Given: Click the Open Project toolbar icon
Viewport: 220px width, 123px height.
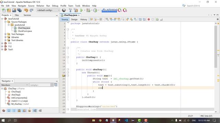Looking at the screenshot, I should 14,10.
